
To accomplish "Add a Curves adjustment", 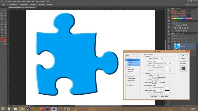I will pos(181,25).
